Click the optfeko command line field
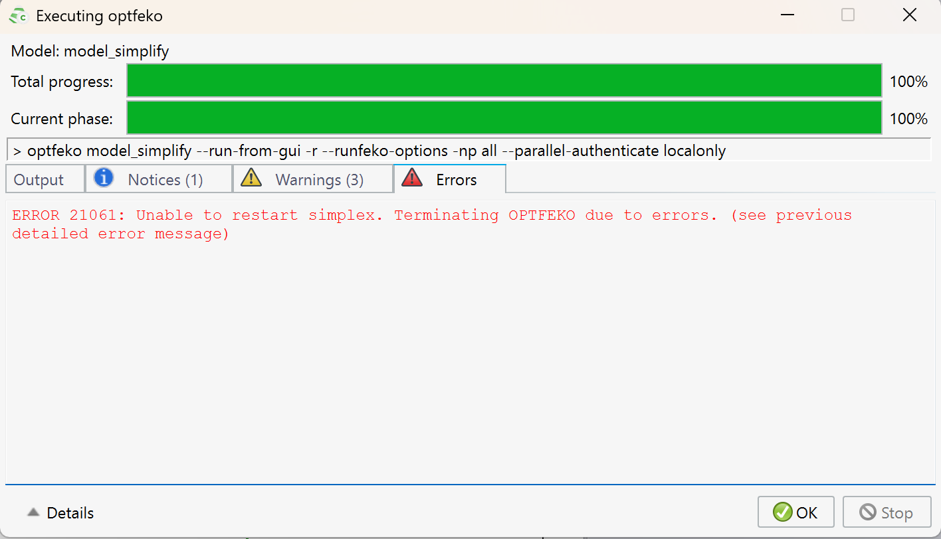Image resolution: width=941 pixels, height=539 pixels. click(469, 151)
